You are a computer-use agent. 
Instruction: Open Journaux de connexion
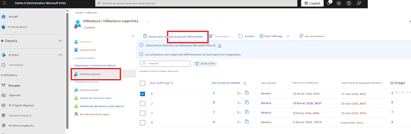[85, 58]
